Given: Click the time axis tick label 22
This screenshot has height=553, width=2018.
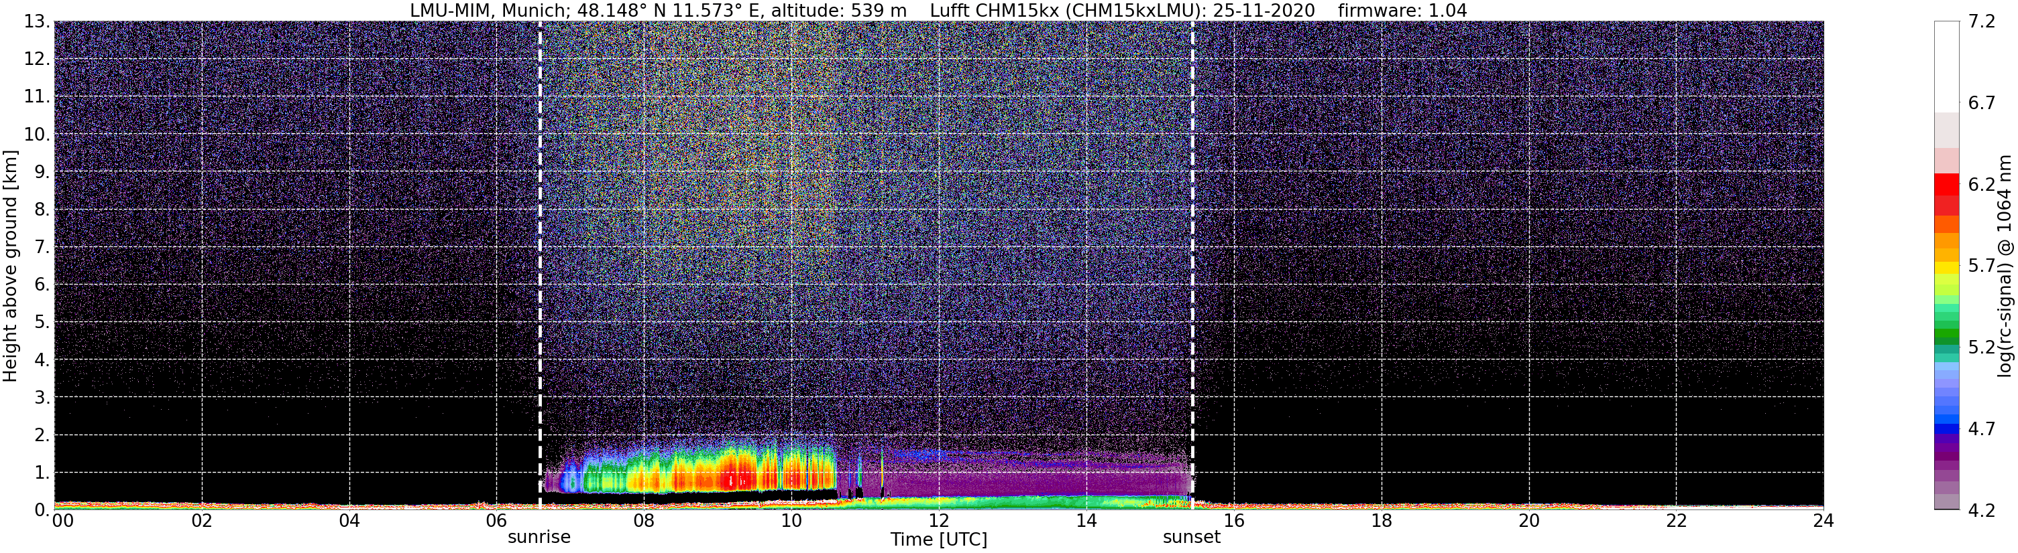Looking at the screenshot, I should point(1676,521).
